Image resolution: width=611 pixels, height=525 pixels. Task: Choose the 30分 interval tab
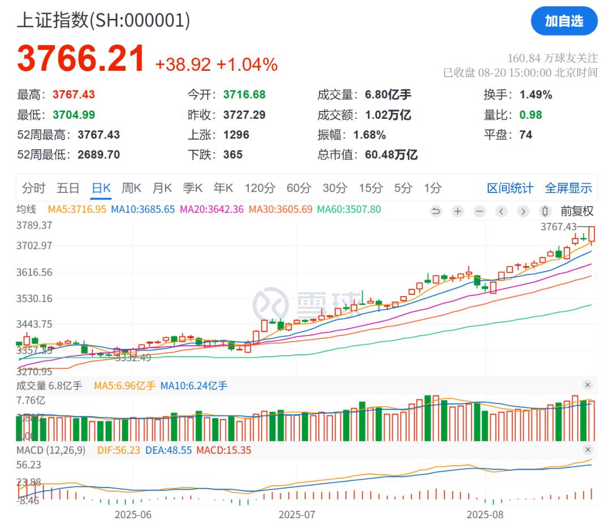[x=335, y=188]
